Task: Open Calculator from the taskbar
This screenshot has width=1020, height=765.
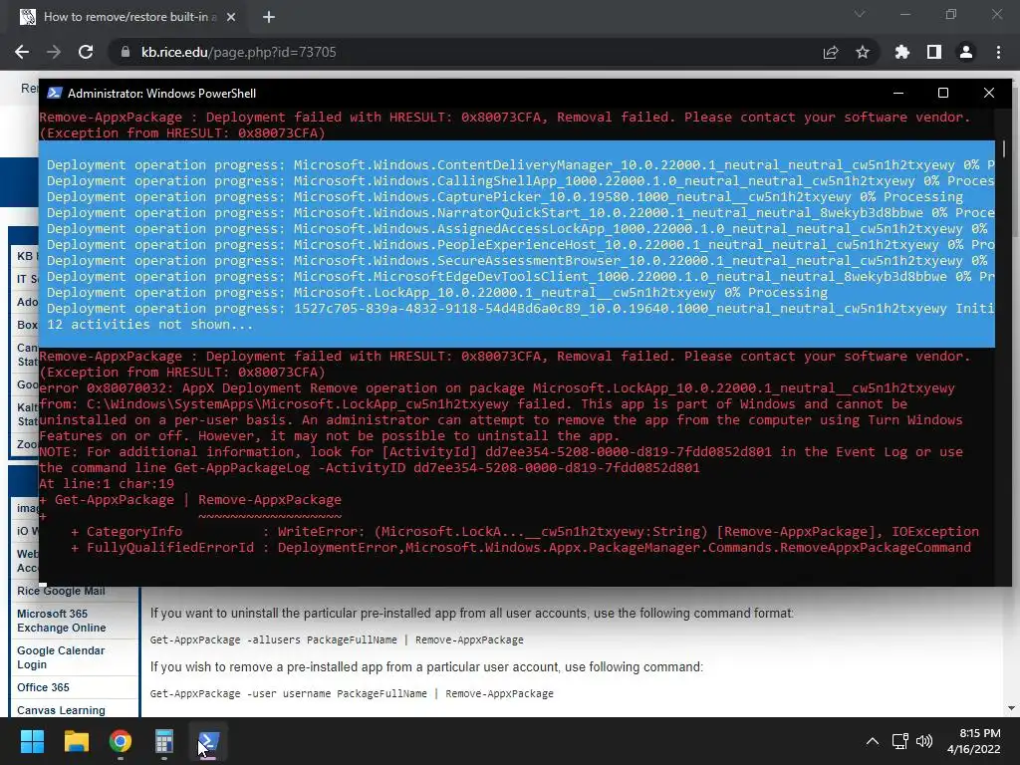Action: (x=164, y=741)
